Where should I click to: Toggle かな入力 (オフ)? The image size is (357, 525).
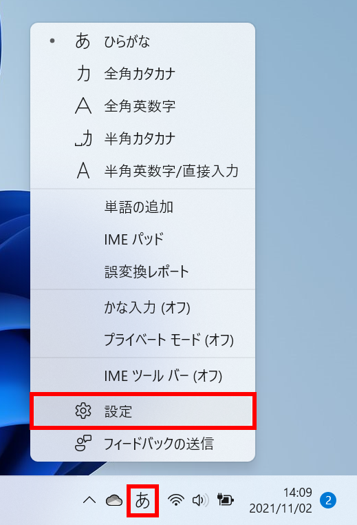(x=143, y=308)
